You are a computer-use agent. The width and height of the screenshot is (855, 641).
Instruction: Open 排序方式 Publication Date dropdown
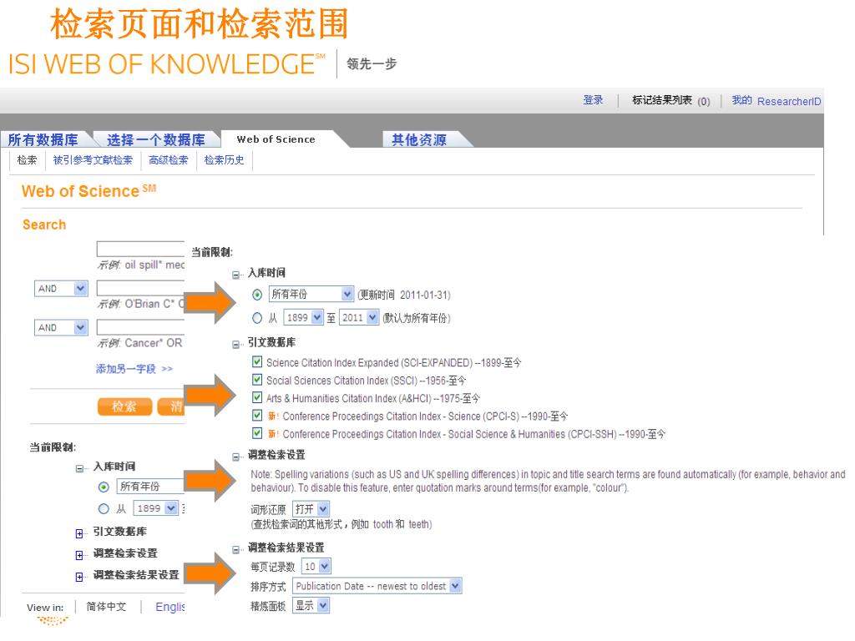[377, 586]
